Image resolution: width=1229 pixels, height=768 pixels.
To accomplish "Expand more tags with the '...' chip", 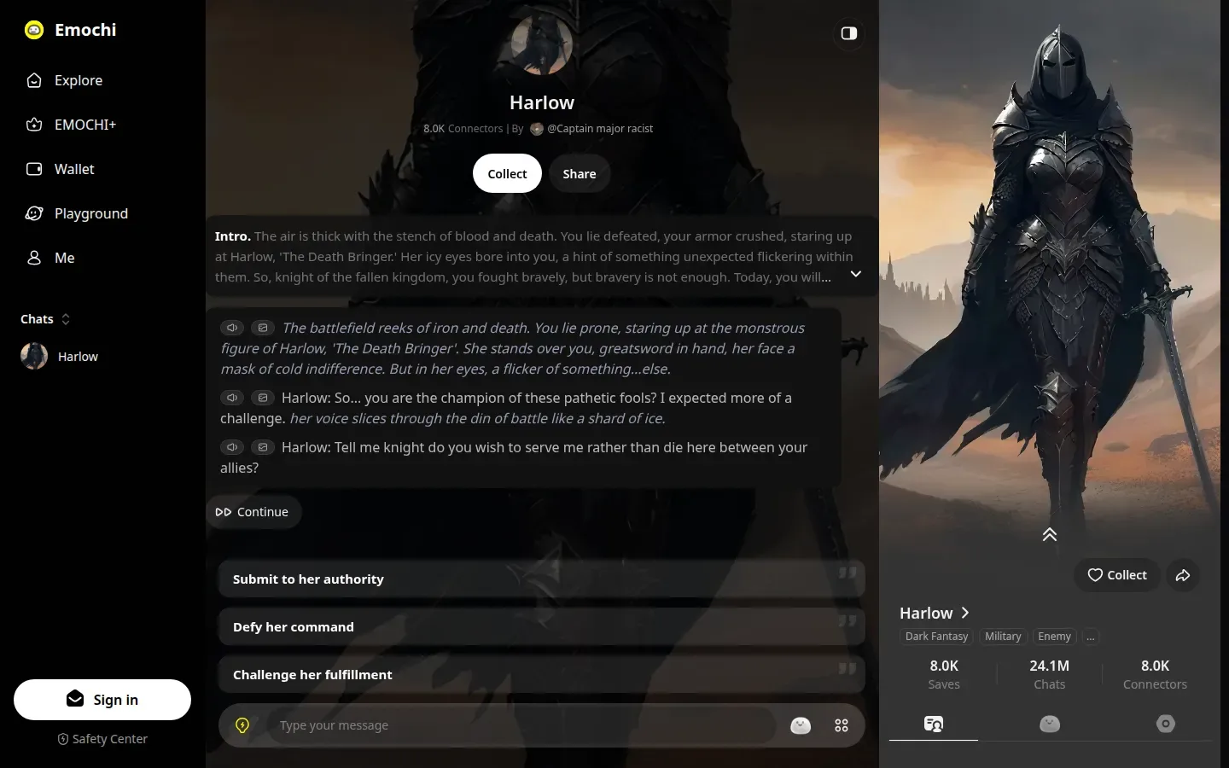I will point(1090,637).
